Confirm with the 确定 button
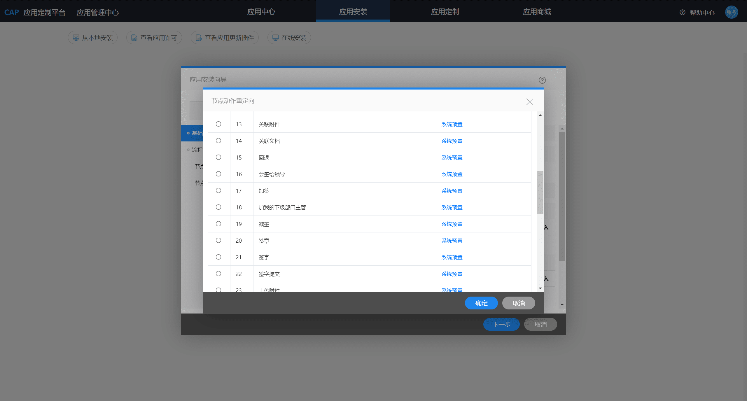 pyautogui.click(x=481, y=303)
